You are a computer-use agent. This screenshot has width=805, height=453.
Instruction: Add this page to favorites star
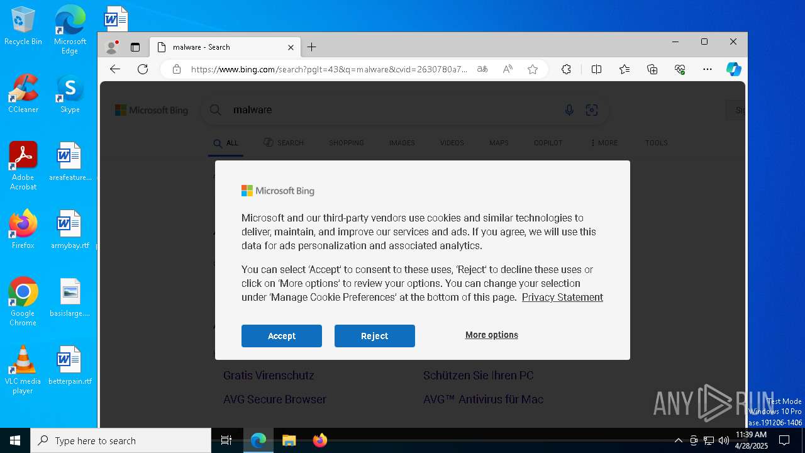[533, 69]
